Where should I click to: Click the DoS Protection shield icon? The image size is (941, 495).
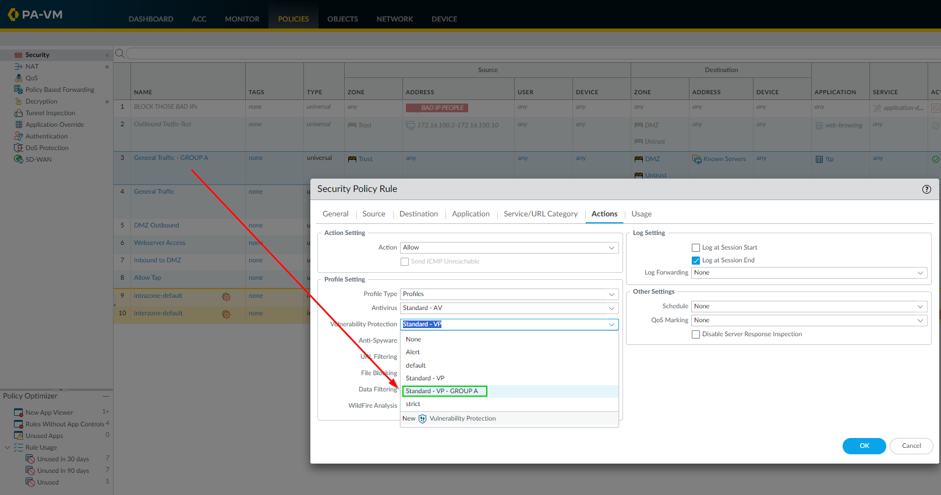pyautogui.click(x=19, y=148)
